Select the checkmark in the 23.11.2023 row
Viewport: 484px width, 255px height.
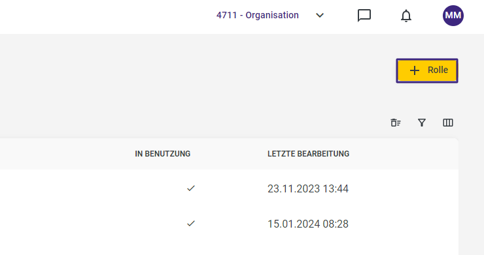(191, 188)
